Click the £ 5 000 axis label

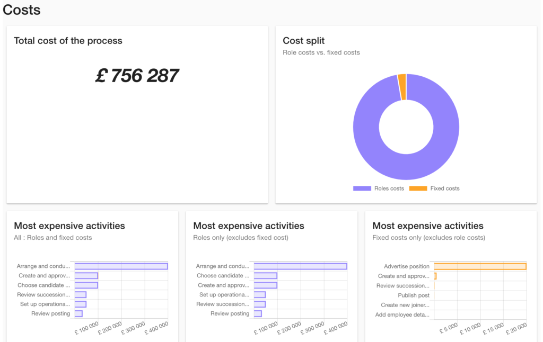tap(449, 328)
